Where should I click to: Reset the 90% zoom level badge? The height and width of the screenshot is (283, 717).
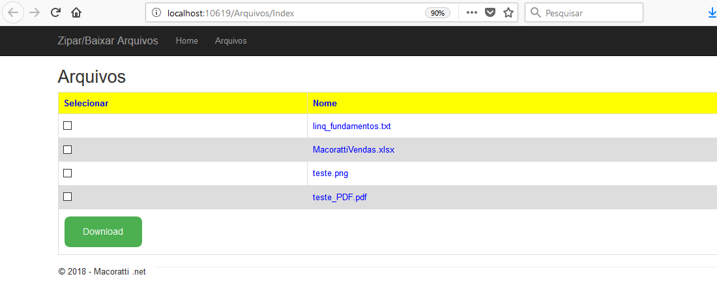click(437, 13)
